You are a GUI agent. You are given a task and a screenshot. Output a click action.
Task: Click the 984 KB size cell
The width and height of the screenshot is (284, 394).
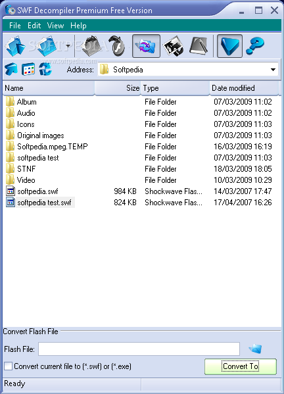pos(125,191)
